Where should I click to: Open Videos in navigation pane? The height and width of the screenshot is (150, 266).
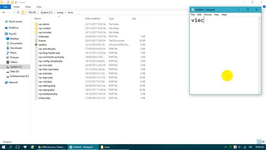(x=14, y=62)
